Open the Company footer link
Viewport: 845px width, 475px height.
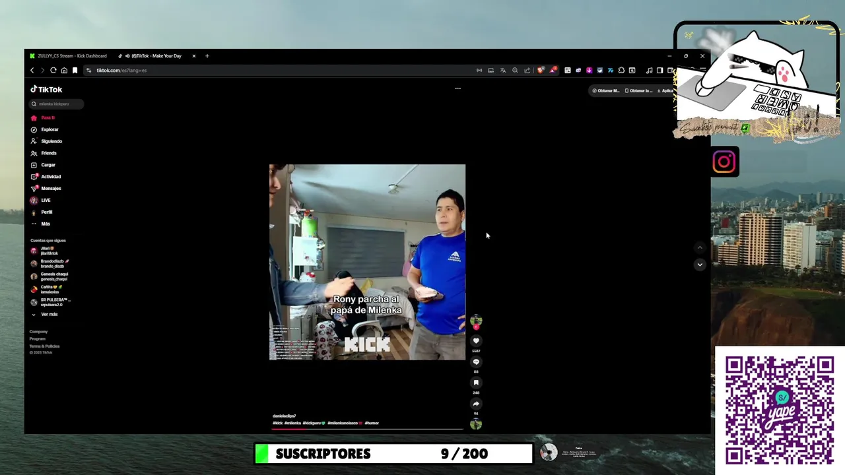[x=38, y=332]
